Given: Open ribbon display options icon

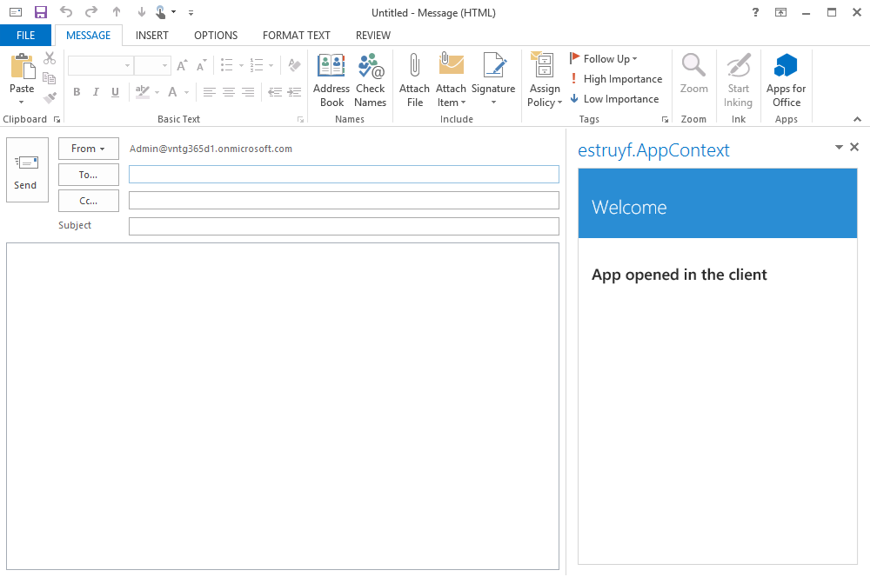Looking at the screenshot, I should (780, 12).
